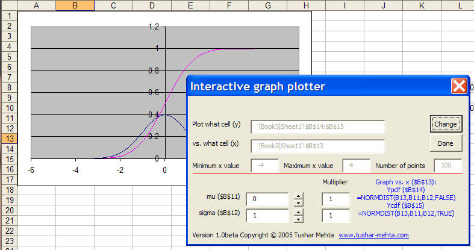Click the 'vs. what cell (x)' field
This screenshot has width=474, height=250.
(317, 146)
